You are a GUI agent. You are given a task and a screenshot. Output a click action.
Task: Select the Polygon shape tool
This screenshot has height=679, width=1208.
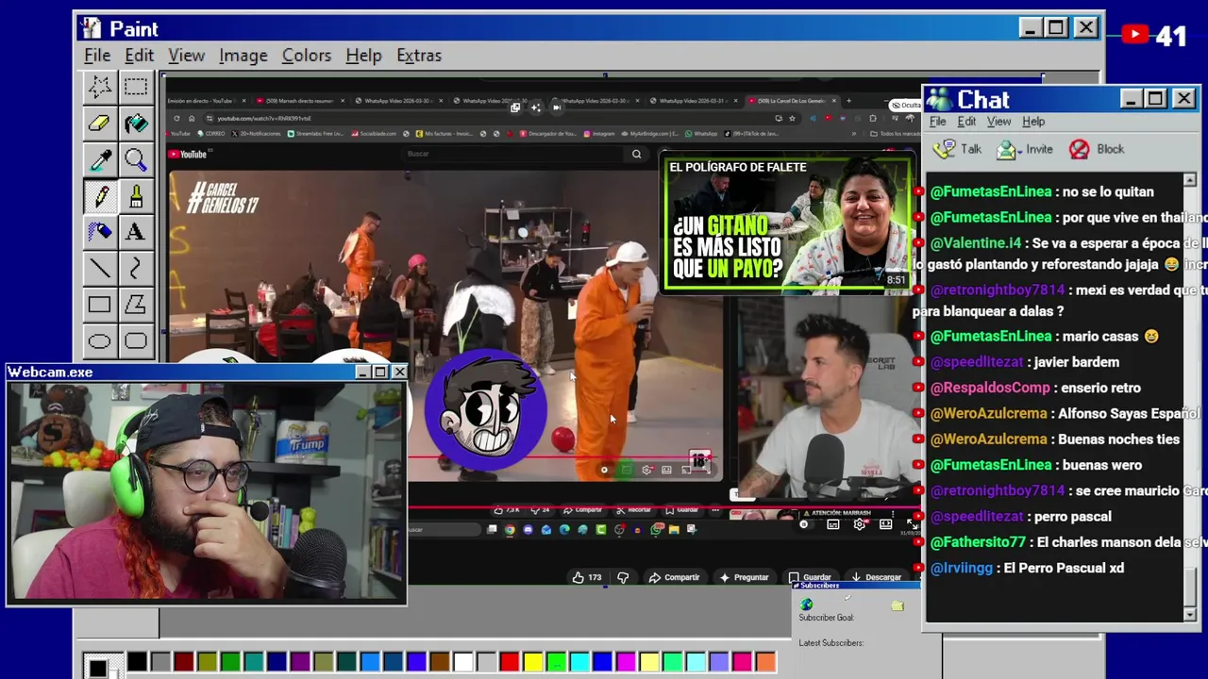tap(136, 305)
